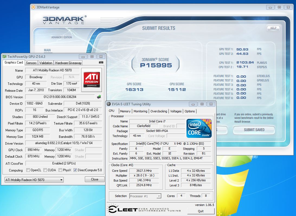
Task: Switch to the Graphics Card tab
Action: click(14, 63)
